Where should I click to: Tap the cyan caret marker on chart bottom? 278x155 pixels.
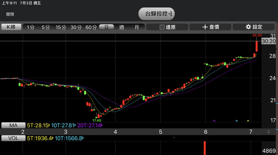click(237, 121)
